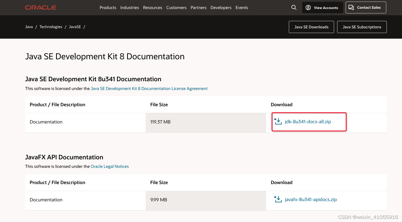Go to the Partners menu
This screenshot has height=222, width=402.
(198, 8)
